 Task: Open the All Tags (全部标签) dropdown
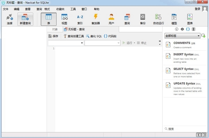point(182,36)
